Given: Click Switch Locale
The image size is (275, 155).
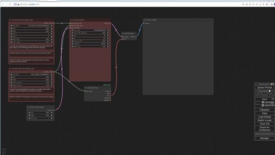Looking at the screenshot, I should point(265,121).
